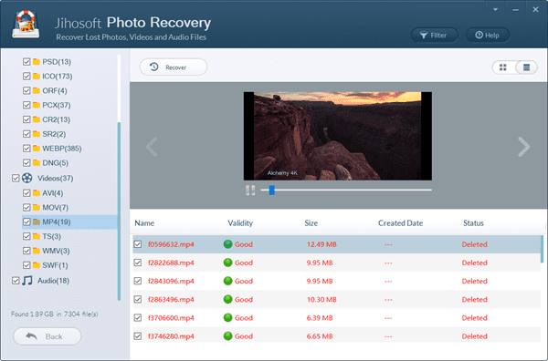
Task: Uncheck the f2843096.mp4 file checkbox
Action: point(138,281)
